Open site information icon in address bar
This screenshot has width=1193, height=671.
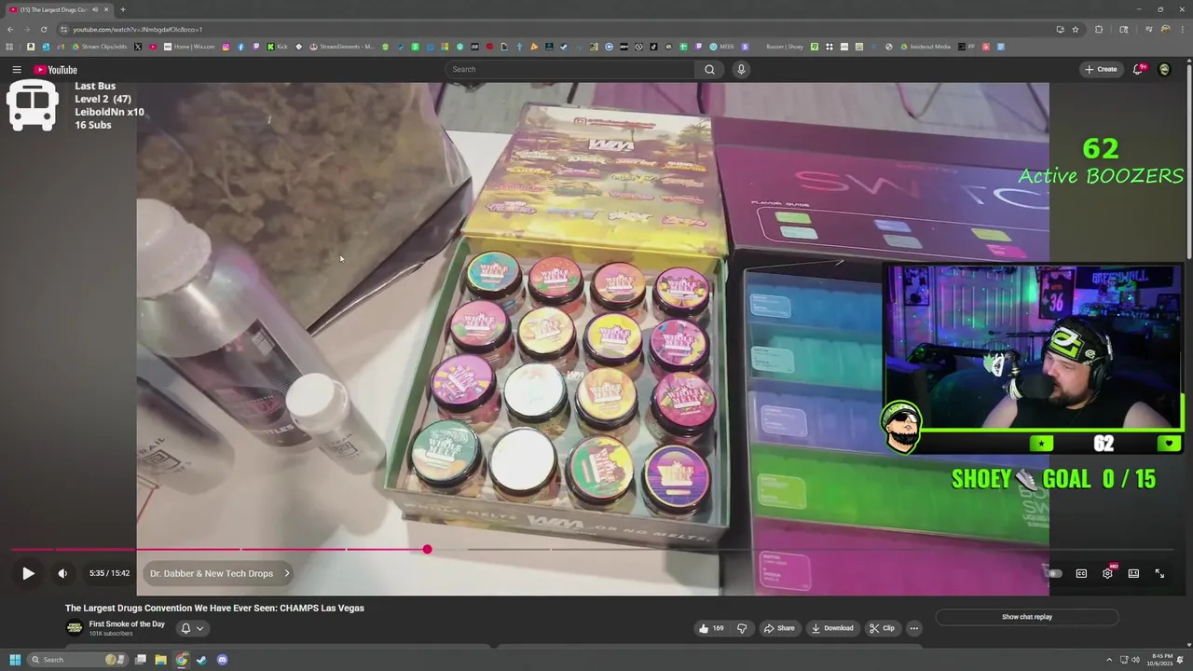[63, 29]
